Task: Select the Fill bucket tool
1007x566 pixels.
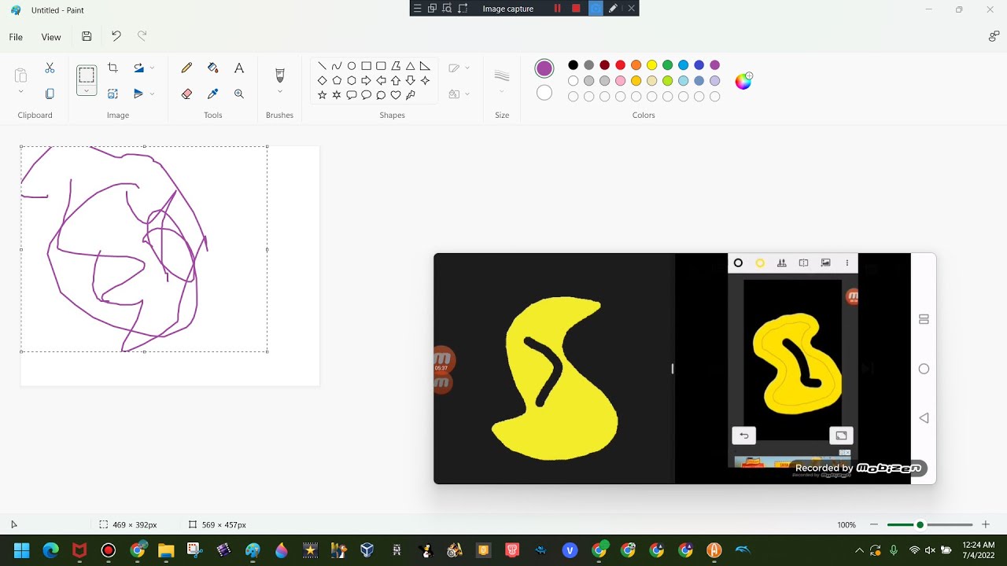Action: (212, 68)
